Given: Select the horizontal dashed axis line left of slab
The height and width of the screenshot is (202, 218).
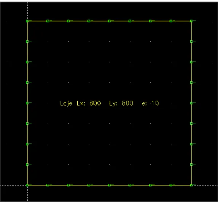Looking at the screenshot, I should (13, 185).
